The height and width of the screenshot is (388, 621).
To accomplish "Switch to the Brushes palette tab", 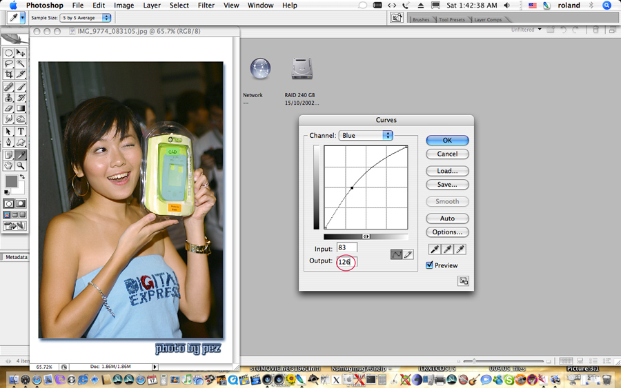I will click(x=421, y=19).
